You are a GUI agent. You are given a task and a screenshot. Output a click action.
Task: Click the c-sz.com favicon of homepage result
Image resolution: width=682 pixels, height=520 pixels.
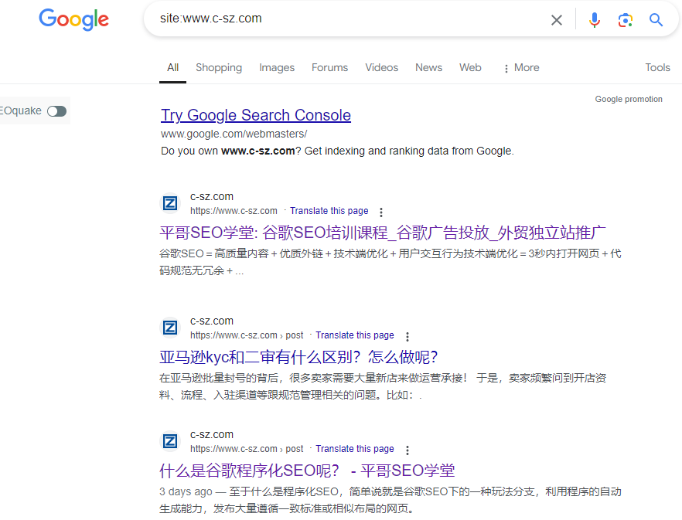(x=170, y=203)
